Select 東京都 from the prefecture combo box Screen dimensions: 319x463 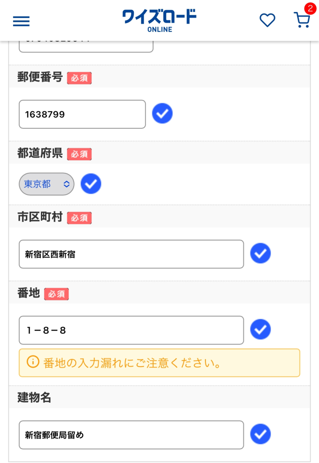pos(46,184)
